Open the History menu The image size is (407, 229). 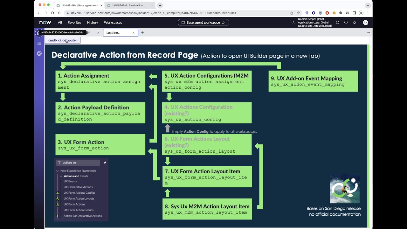(x=93, y=23)
